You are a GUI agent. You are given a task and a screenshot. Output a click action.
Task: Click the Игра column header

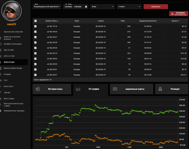(x=77, y=21)
